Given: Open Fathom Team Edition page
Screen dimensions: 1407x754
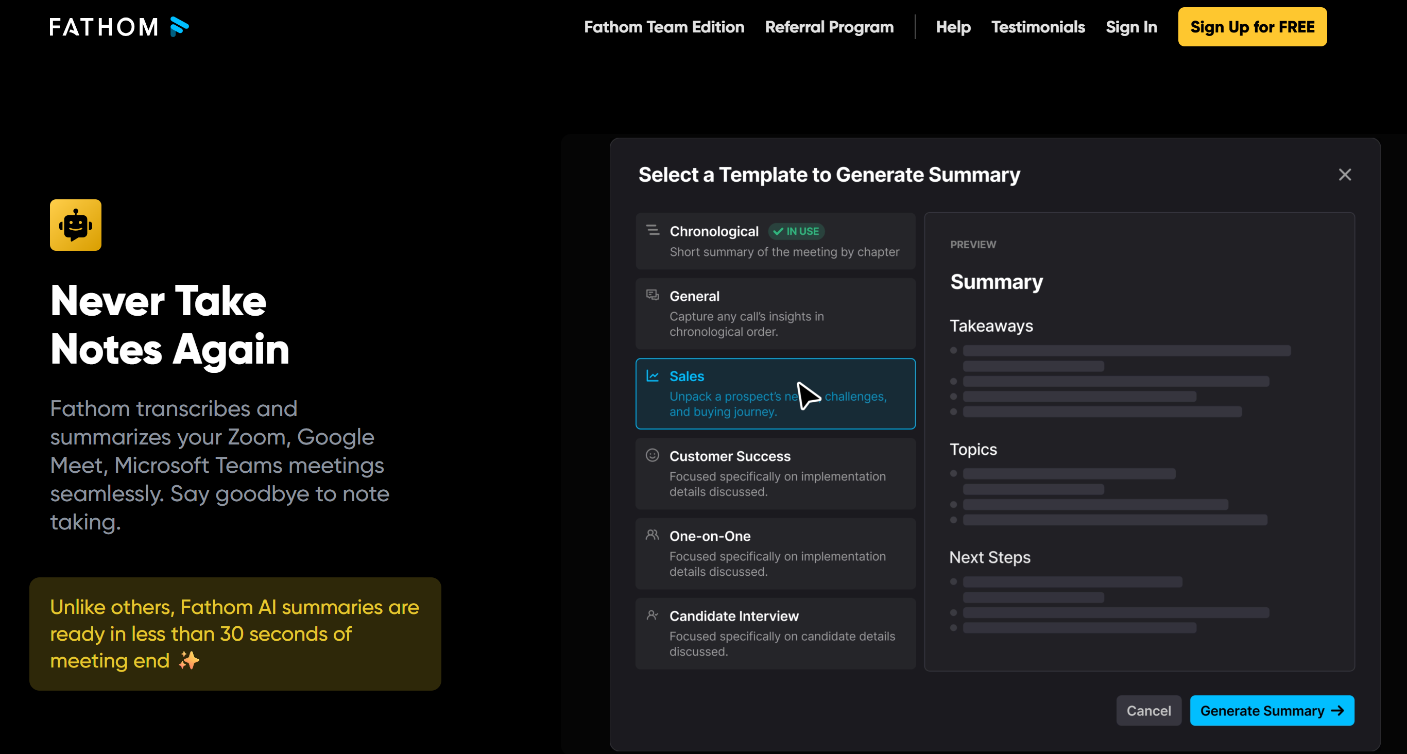Looking at the screenshot, I should 664,27.
